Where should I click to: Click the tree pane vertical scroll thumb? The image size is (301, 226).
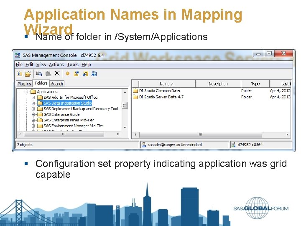click(125, 105)
